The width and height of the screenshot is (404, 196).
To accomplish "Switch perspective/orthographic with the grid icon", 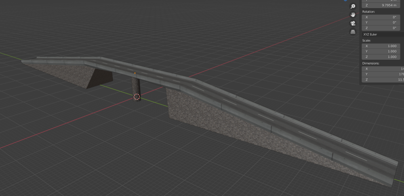I will (353, 31).
